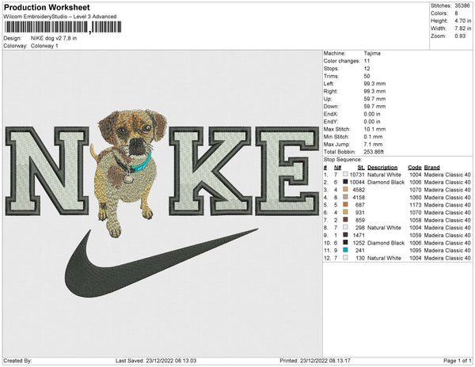
Task: Select the teal swatch beside stitch count 241
Action: coord(345,250)
